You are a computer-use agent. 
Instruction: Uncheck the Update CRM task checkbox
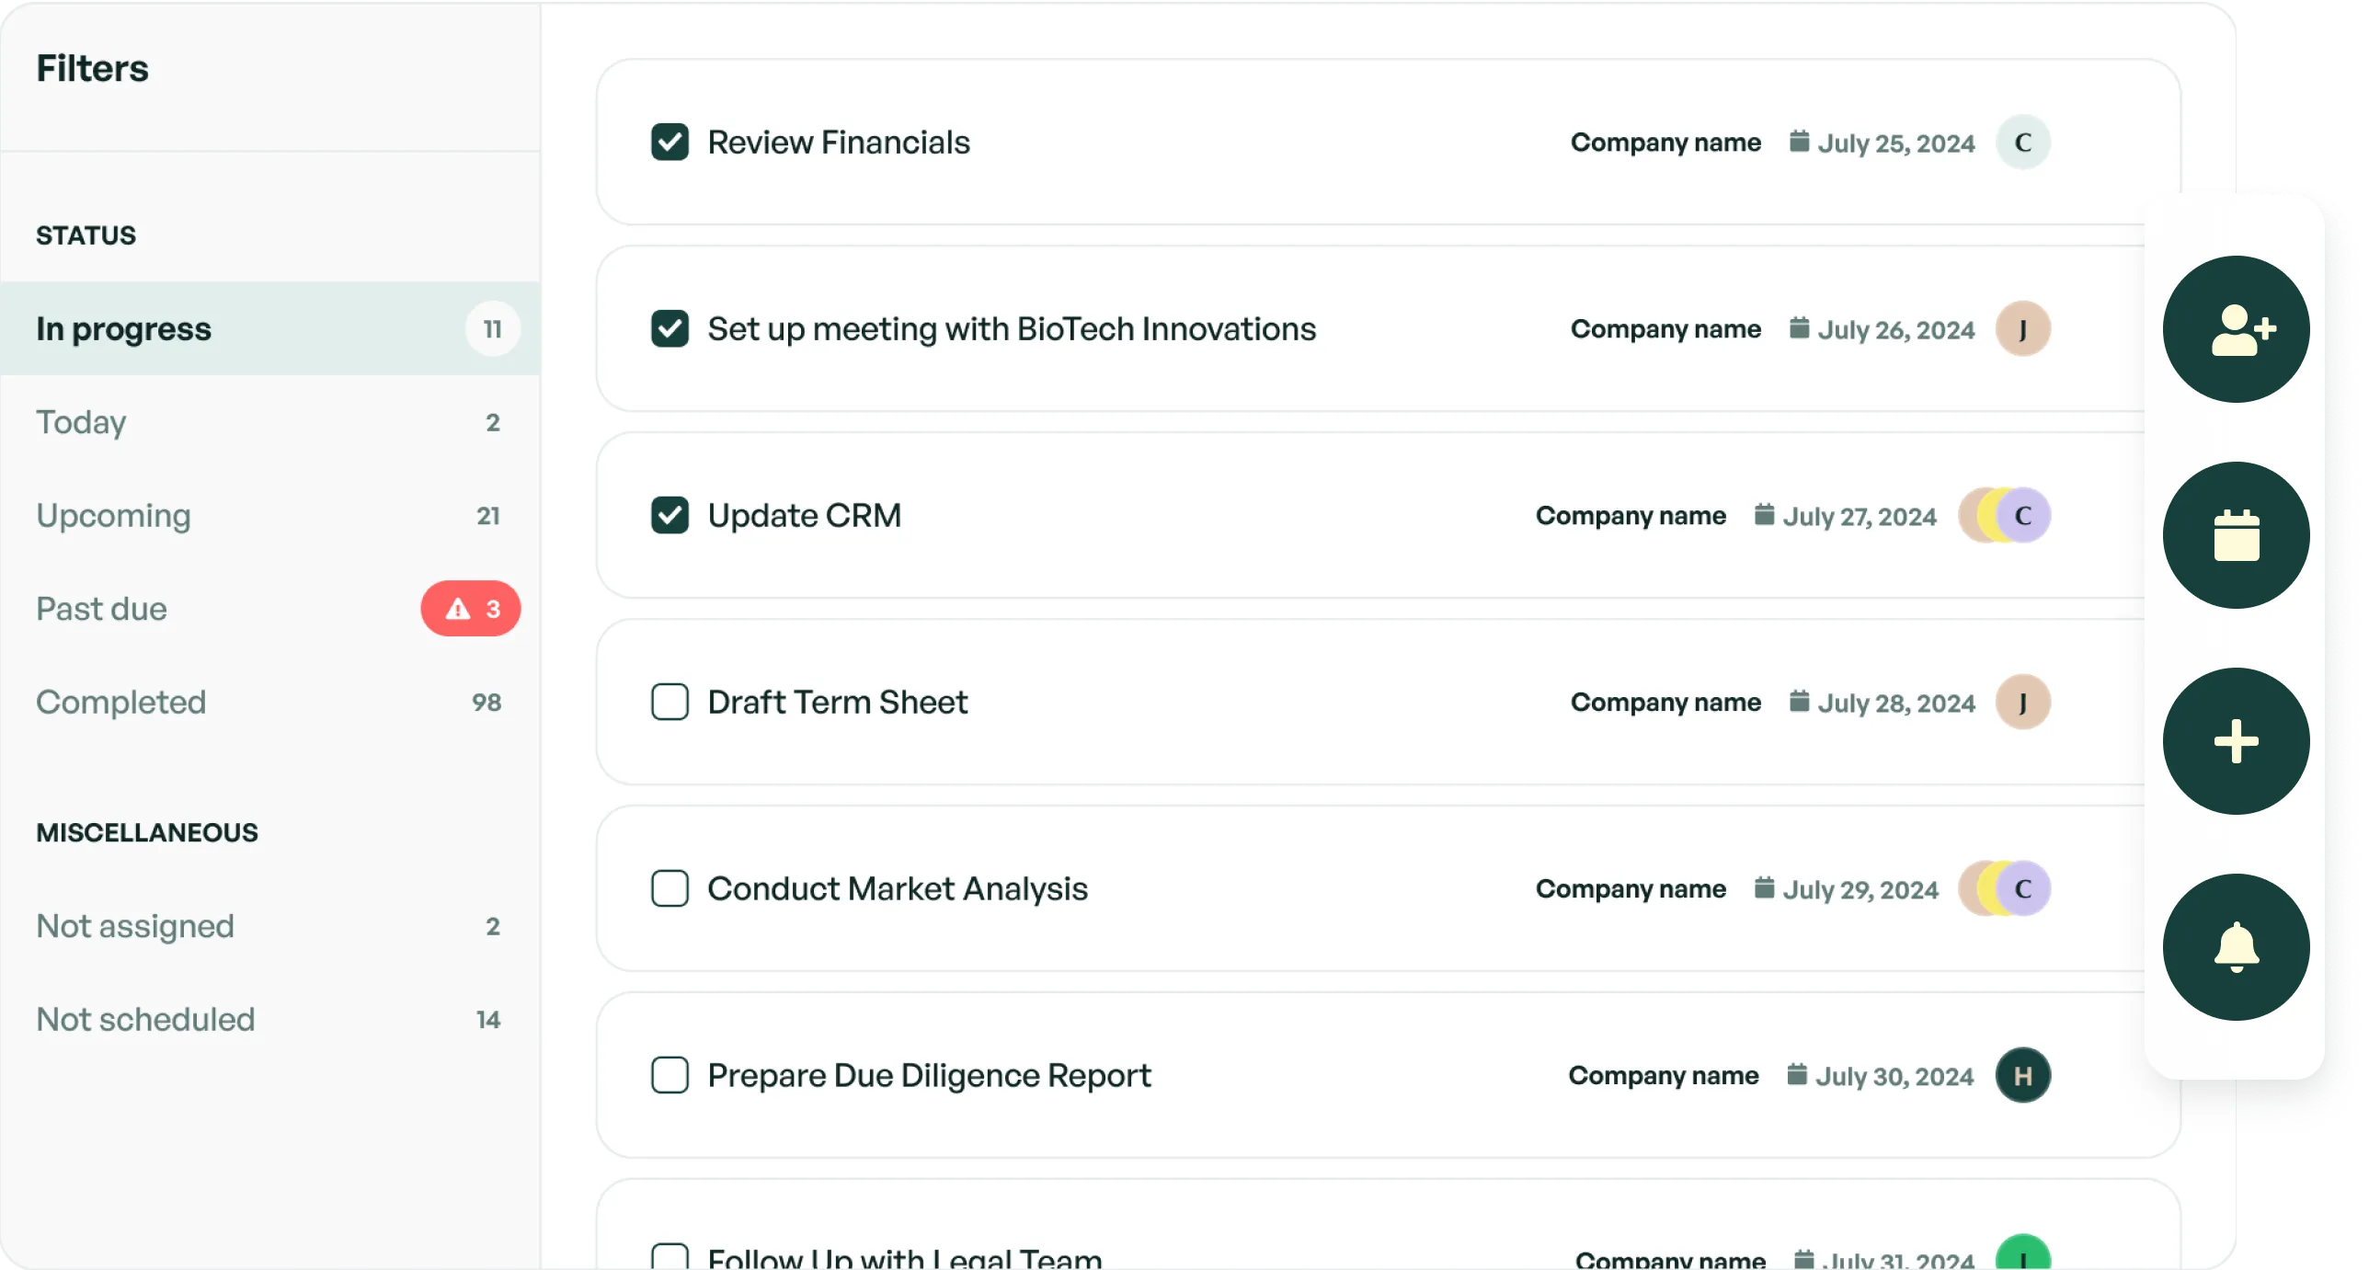(669, 516)
